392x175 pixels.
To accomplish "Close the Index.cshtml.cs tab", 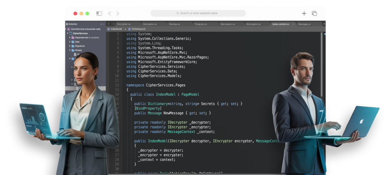I will click(294, 24).
